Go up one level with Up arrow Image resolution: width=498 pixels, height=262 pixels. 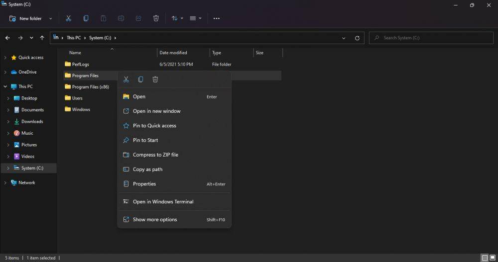click(x=42, y=38)
